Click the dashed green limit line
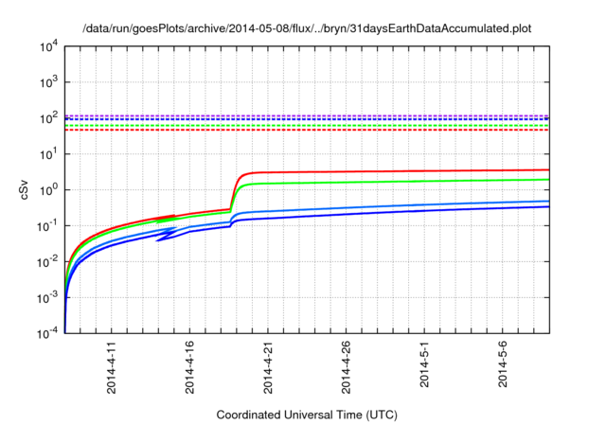Viewport: 606px width, 424px height. pos(307,126)
